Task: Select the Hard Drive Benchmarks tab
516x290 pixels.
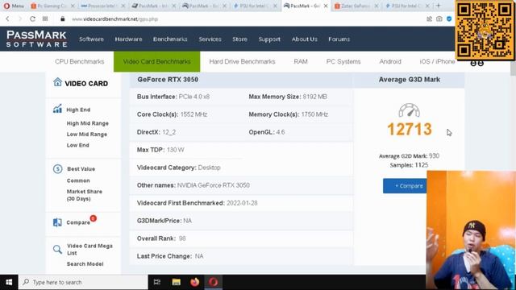Action: click(x=242, y=61)
